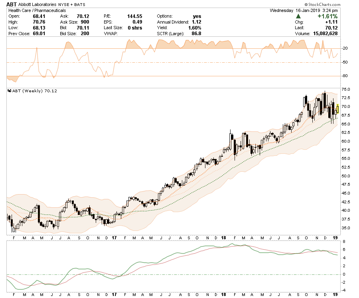Click the 17 year marker below the price chart
The image size is (359, 298).
114,238
